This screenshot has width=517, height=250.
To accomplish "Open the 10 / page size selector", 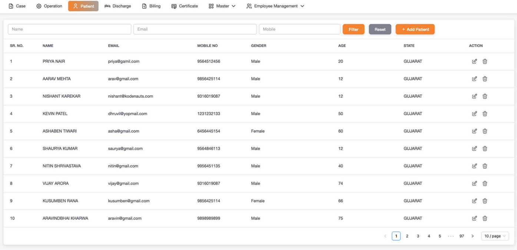I will point(495,236).
